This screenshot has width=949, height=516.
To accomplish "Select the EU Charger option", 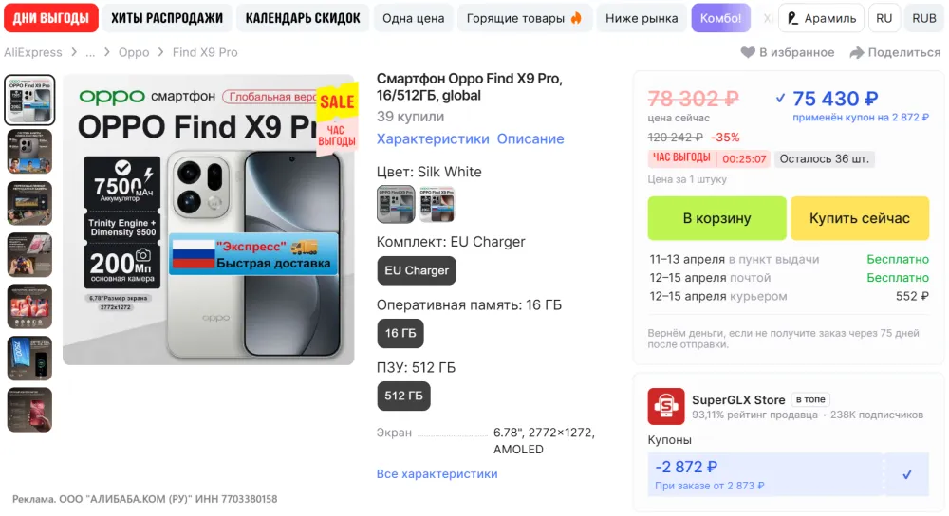I will pos(417,270).
